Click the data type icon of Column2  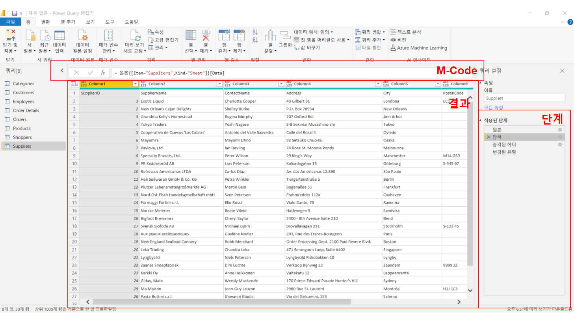pyautogui.click(x=143, y=84)
